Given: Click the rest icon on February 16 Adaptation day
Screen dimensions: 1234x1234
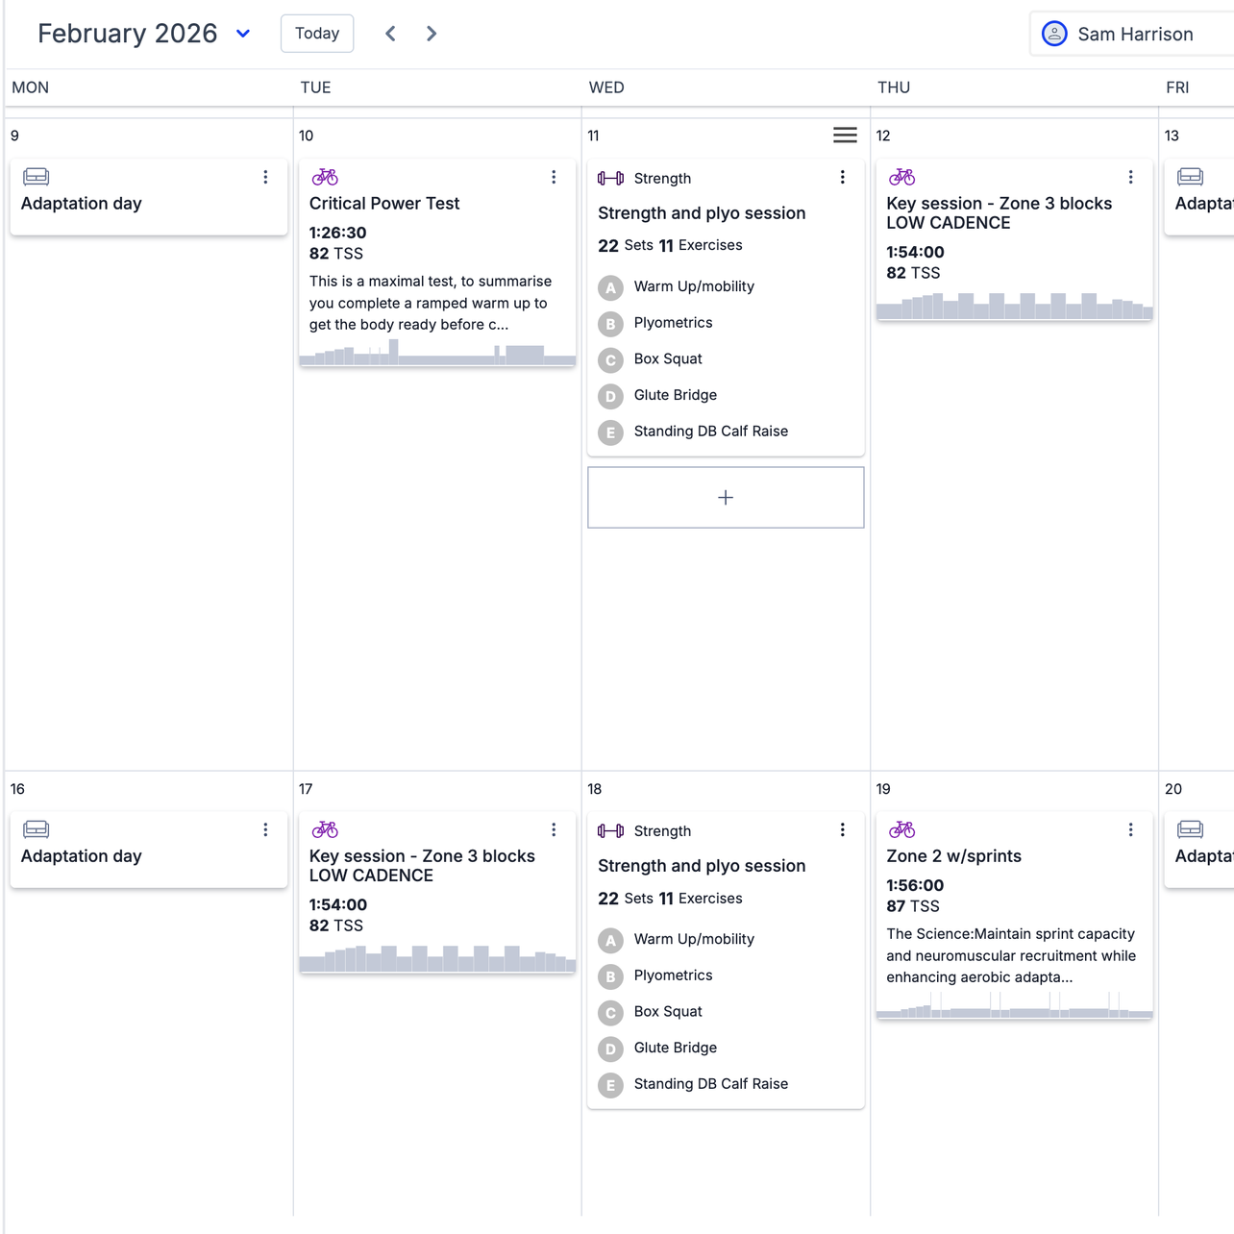Looking at the screenshot, I should pos(36,829).
